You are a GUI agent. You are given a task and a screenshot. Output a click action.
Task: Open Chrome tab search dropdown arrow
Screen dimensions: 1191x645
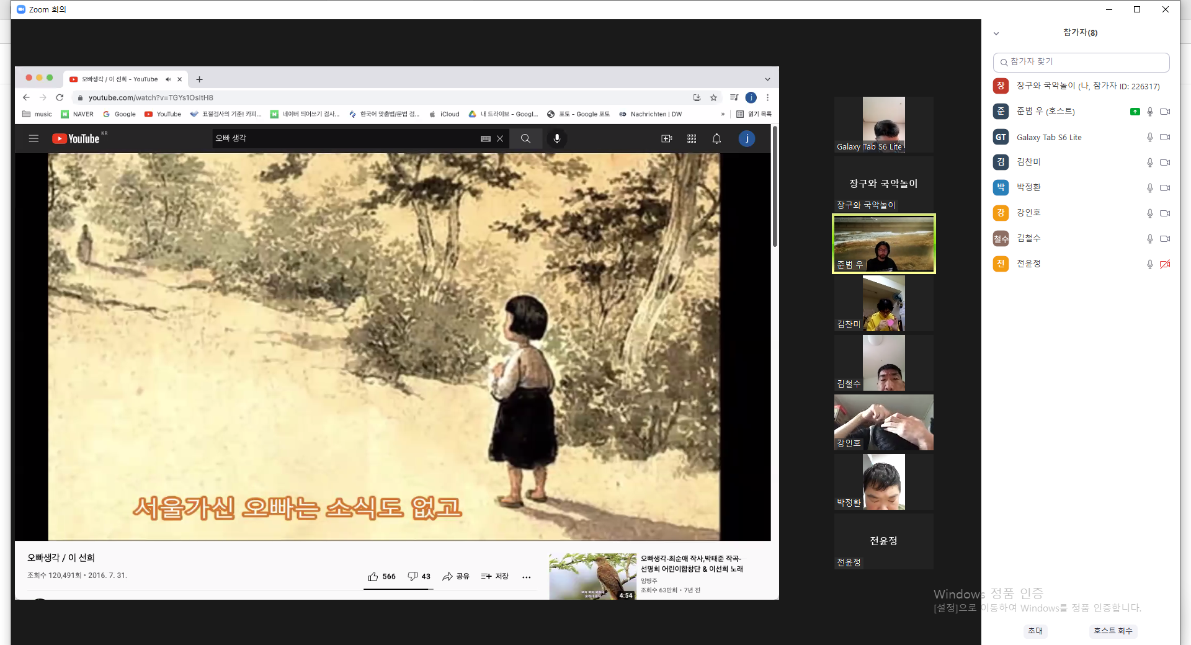767,79
